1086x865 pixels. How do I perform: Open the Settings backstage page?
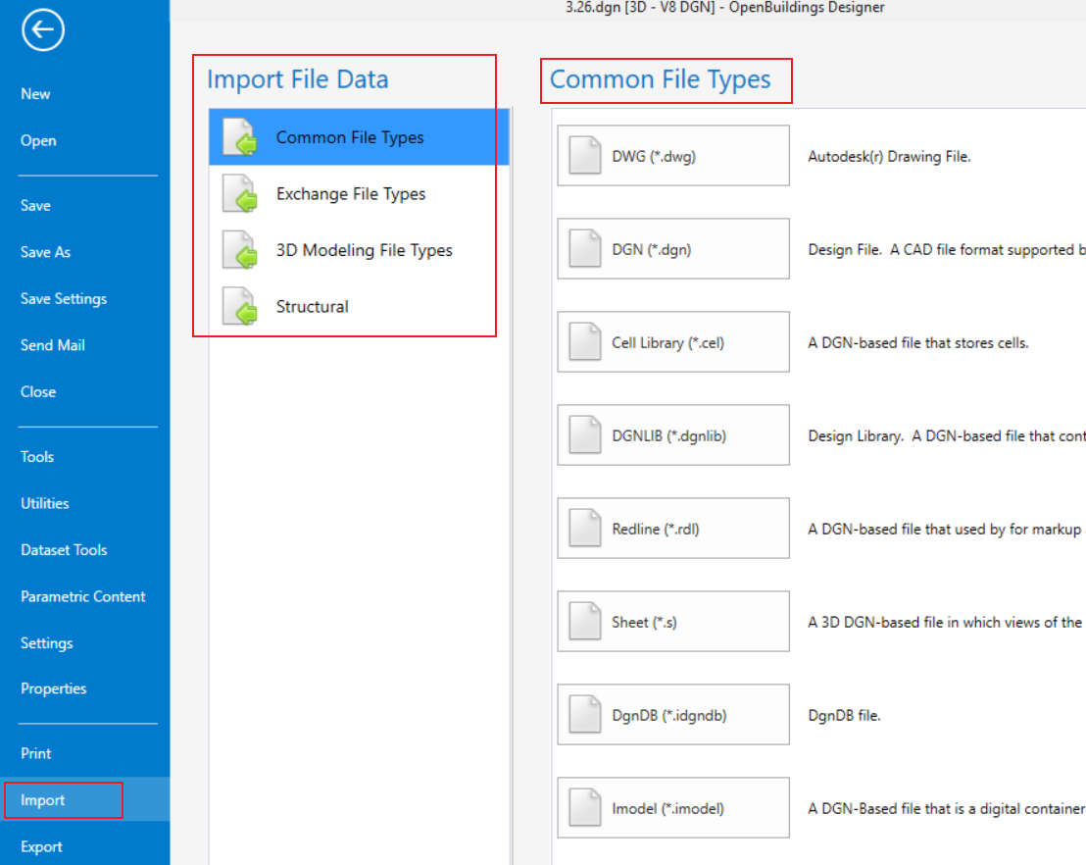tap(46, 643)
